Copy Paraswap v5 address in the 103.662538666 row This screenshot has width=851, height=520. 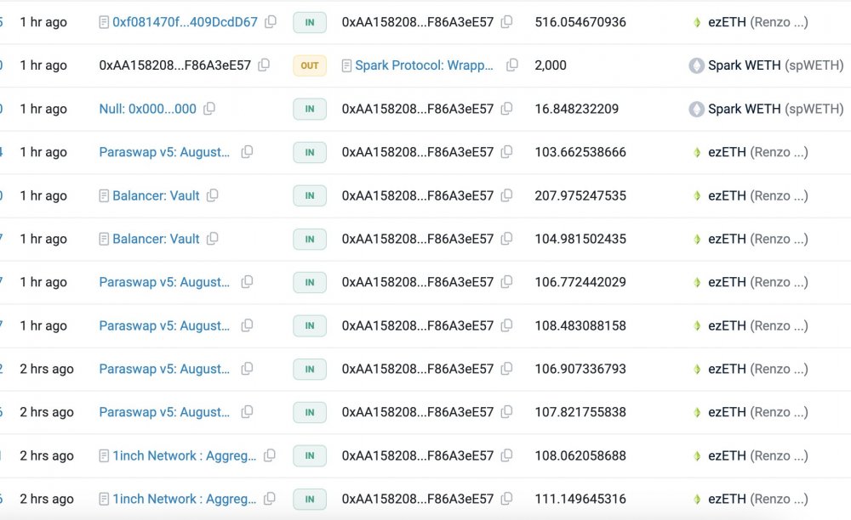247,151
